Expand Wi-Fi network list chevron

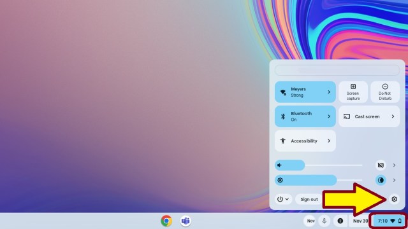point(329,92)
